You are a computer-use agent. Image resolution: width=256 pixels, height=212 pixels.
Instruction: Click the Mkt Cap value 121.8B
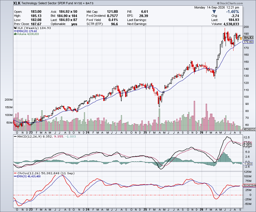click(x=112, y=12)
